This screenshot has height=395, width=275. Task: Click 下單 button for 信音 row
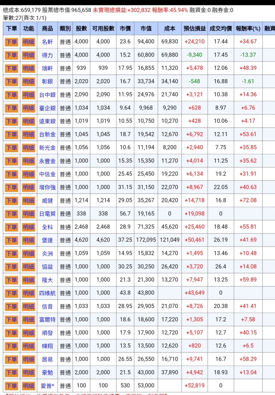(11, 306)
